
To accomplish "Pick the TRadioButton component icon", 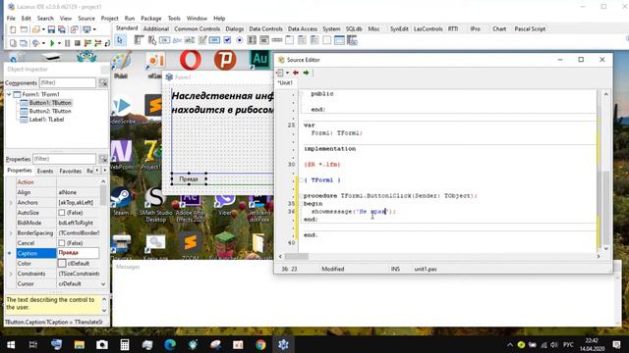I will [x=240, y=40].
